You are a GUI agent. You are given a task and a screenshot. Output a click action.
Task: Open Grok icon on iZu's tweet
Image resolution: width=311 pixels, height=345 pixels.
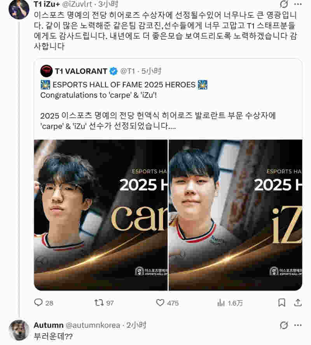click(284, 4)
